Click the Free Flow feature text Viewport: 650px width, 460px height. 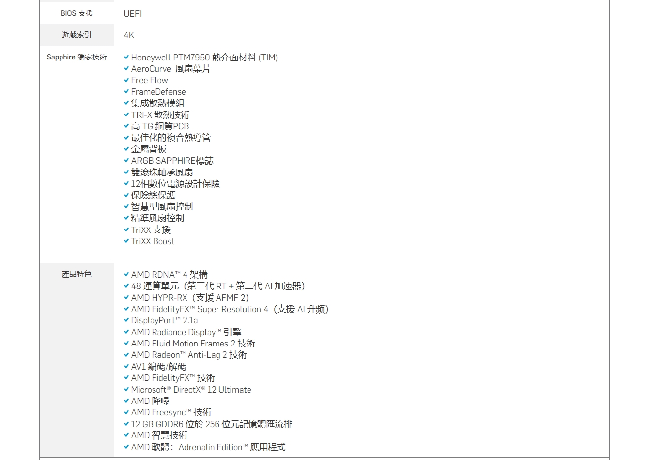click(x=150, y=80)
